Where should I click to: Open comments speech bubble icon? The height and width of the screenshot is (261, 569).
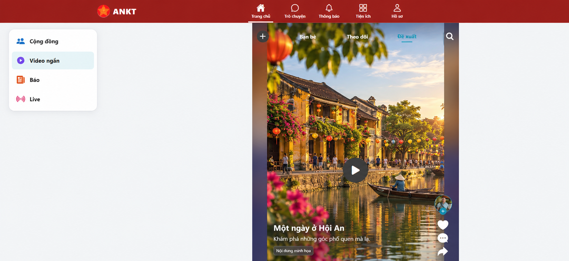tap(443, 238)
